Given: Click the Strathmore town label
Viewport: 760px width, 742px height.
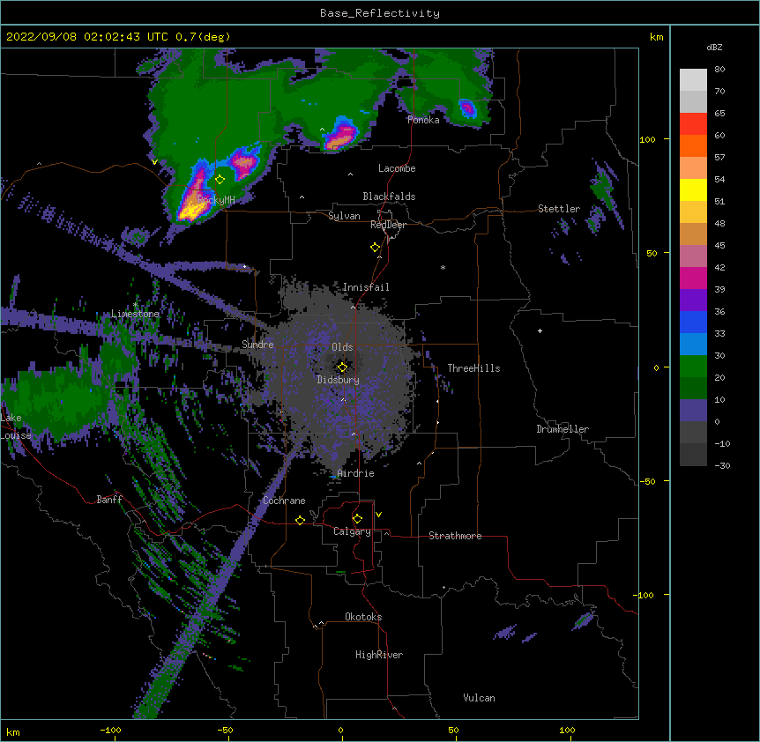Looking at the screenshot, I should click(455, 536).
